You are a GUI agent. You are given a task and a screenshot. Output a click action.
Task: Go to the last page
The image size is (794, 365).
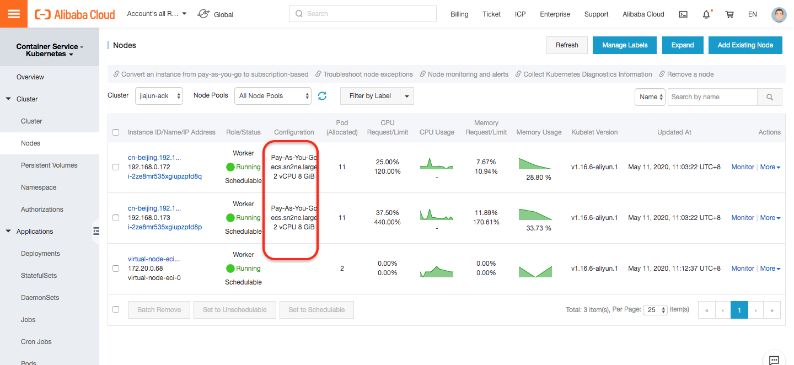[772, 310]
